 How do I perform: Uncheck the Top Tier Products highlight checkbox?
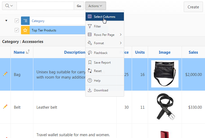point(17,30)
